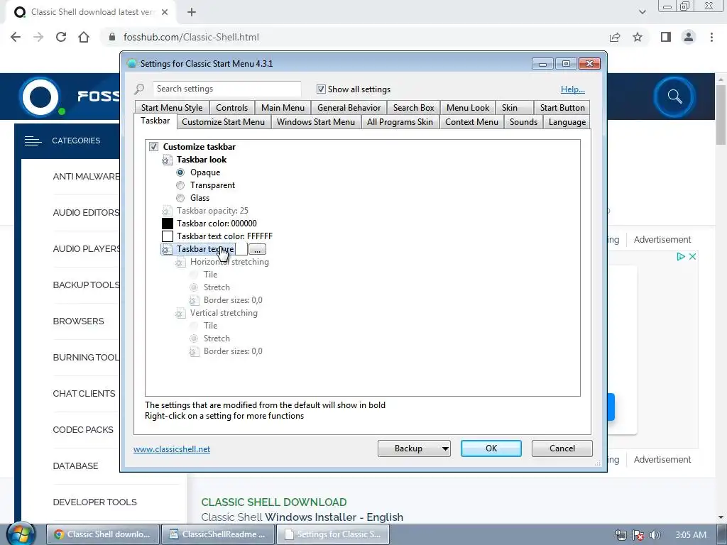Click the volume speaker tray icon
The width and height of the screenshot is (727, 545).
[x=655, y=535]
